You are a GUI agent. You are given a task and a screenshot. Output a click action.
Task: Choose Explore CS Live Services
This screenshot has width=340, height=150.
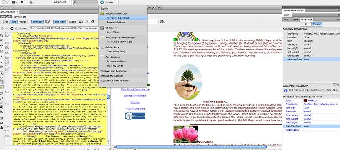coord(115,80)
